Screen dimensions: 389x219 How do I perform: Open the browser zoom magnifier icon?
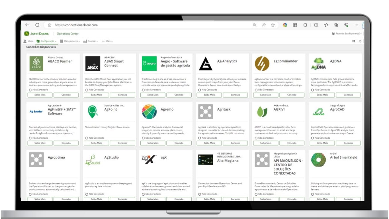coord(255,25)
